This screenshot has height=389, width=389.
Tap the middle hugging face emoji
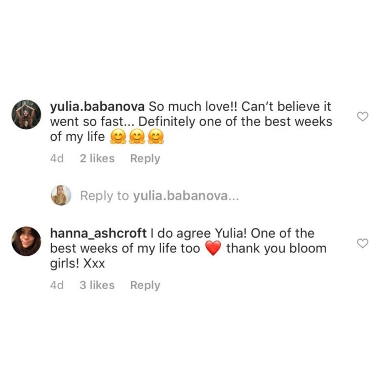[137, 137]
